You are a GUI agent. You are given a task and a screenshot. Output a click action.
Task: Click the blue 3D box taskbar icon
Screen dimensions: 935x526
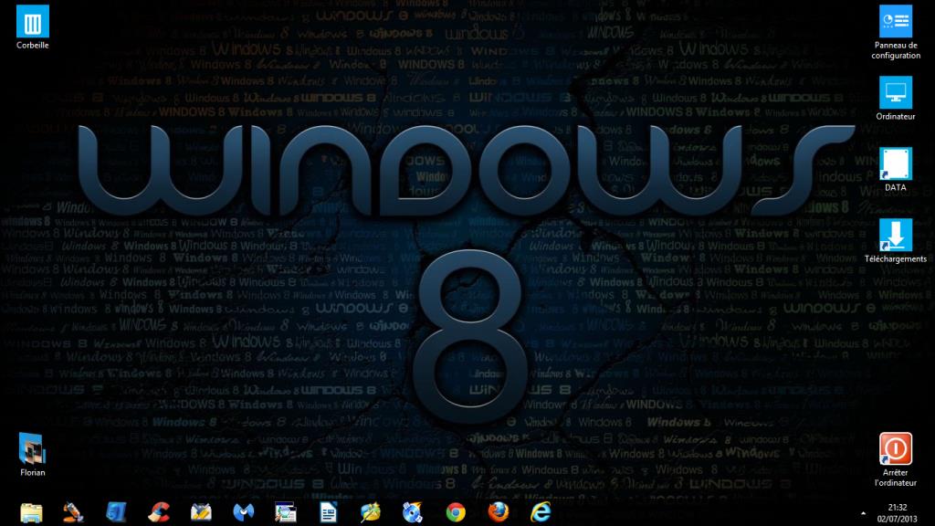tap(117, 512)
